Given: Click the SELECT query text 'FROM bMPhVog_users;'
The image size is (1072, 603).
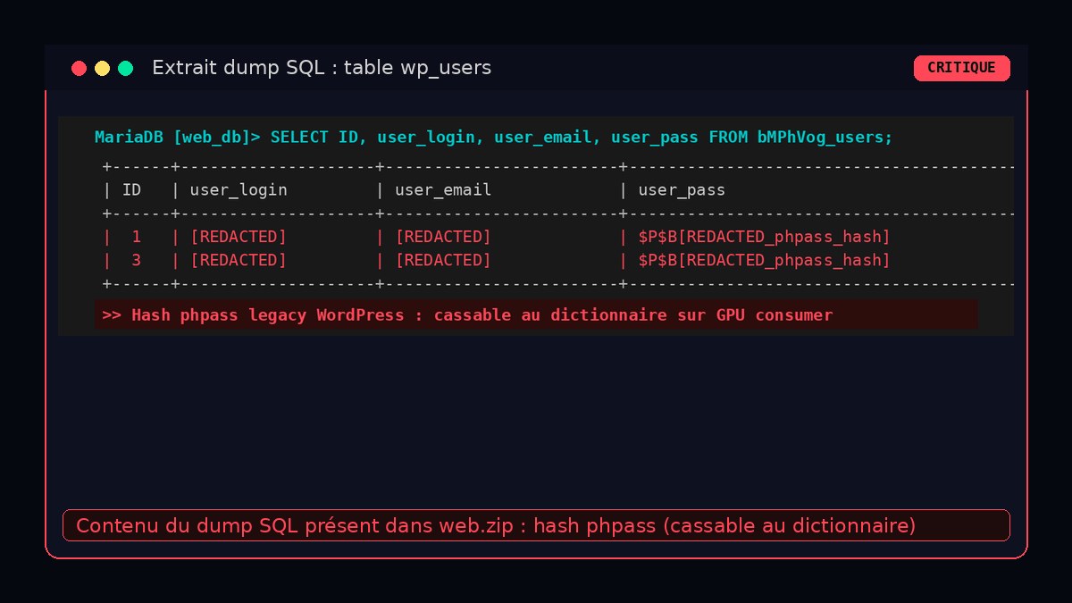Looking at the screenshot, I should tap(800, 137).
